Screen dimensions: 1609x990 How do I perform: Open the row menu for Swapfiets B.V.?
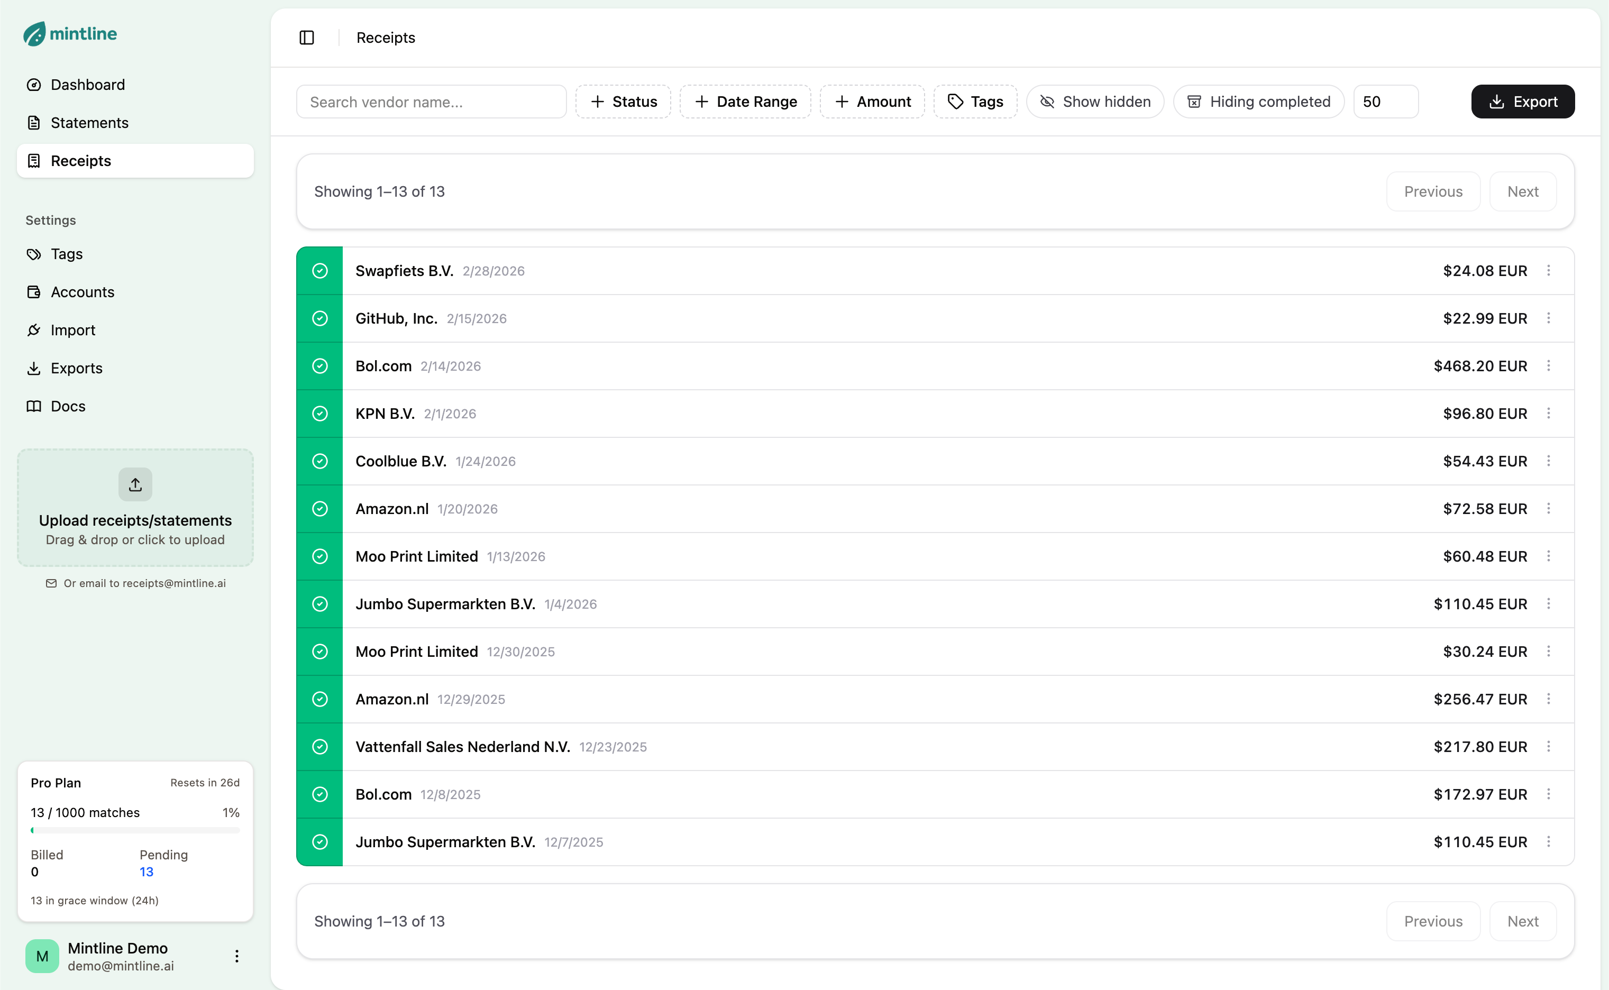coord(1549,270)
